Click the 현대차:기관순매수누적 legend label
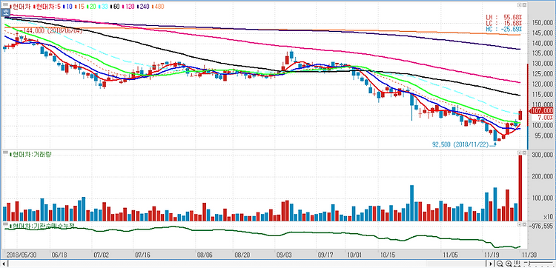This screenshot has height=268, width=556. tap(43, 226)
